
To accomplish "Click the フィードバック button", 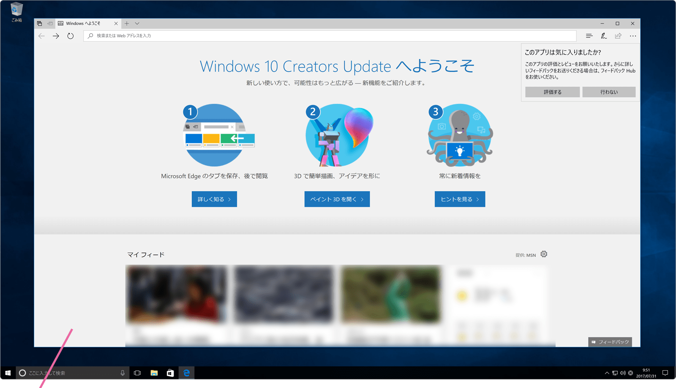I will click(610, 342).
